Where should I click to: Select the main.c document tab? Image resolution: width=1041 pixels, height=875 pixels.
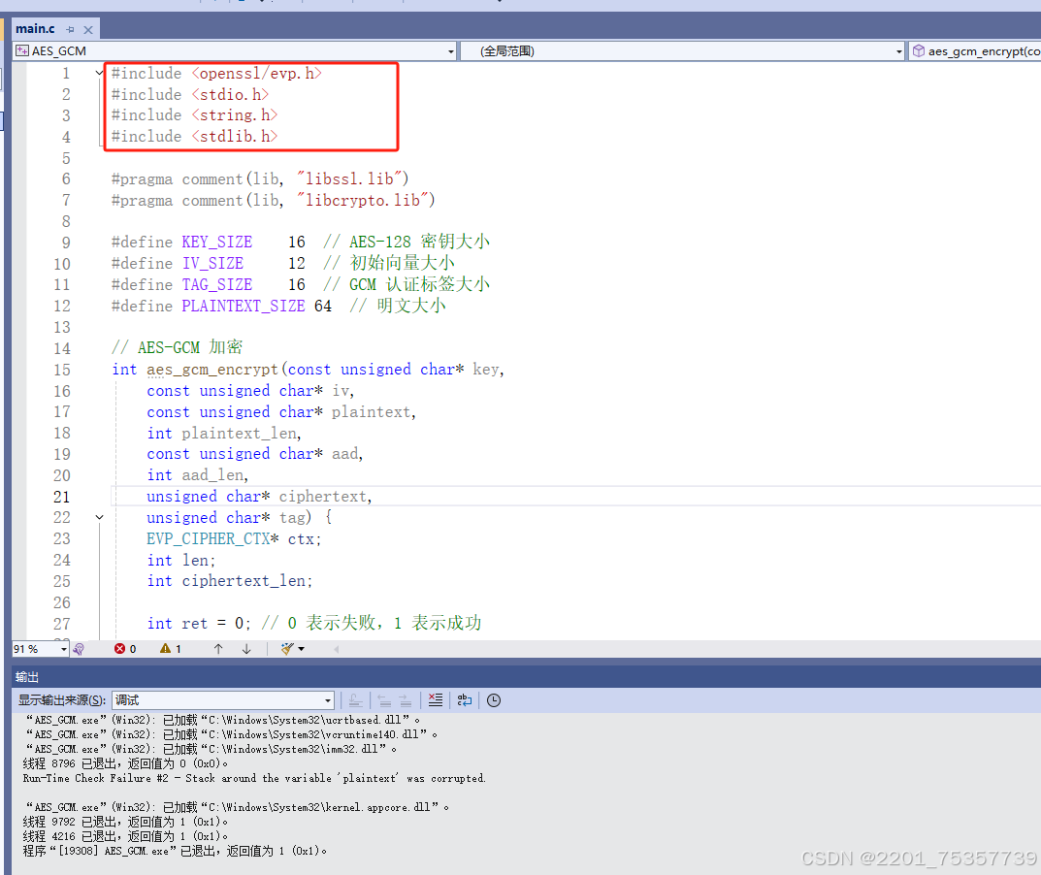point(35,28)
